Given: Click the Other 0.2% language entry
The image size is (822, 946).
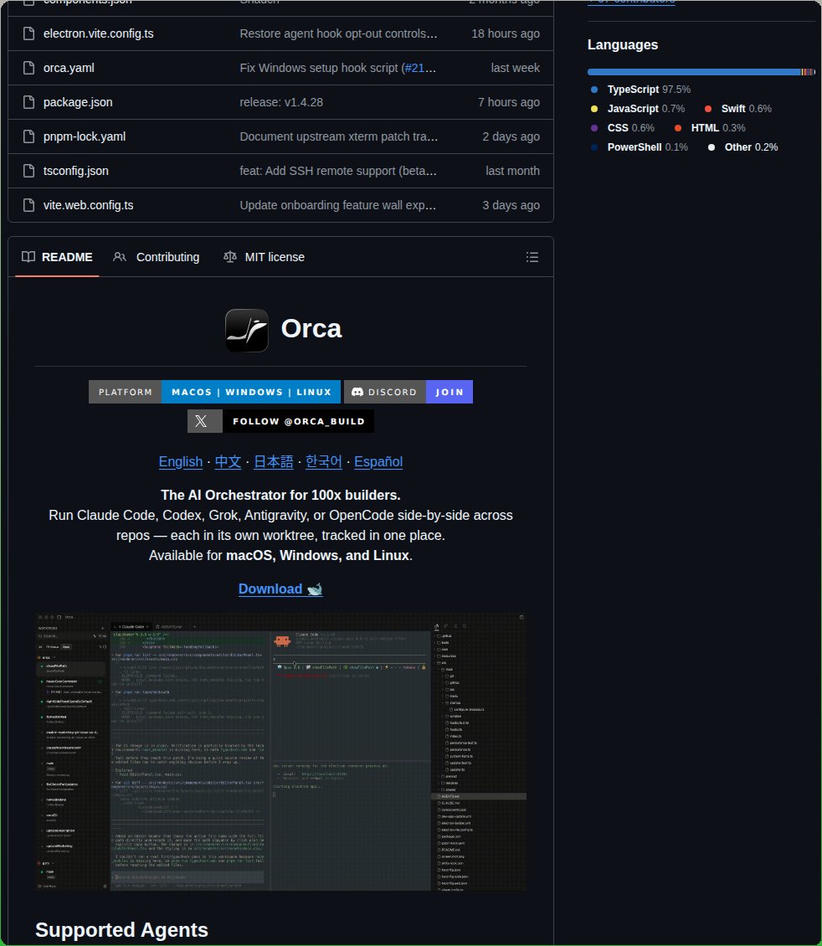Looking at the screenshot, I should pyautogui.click(x=743, y=147).
